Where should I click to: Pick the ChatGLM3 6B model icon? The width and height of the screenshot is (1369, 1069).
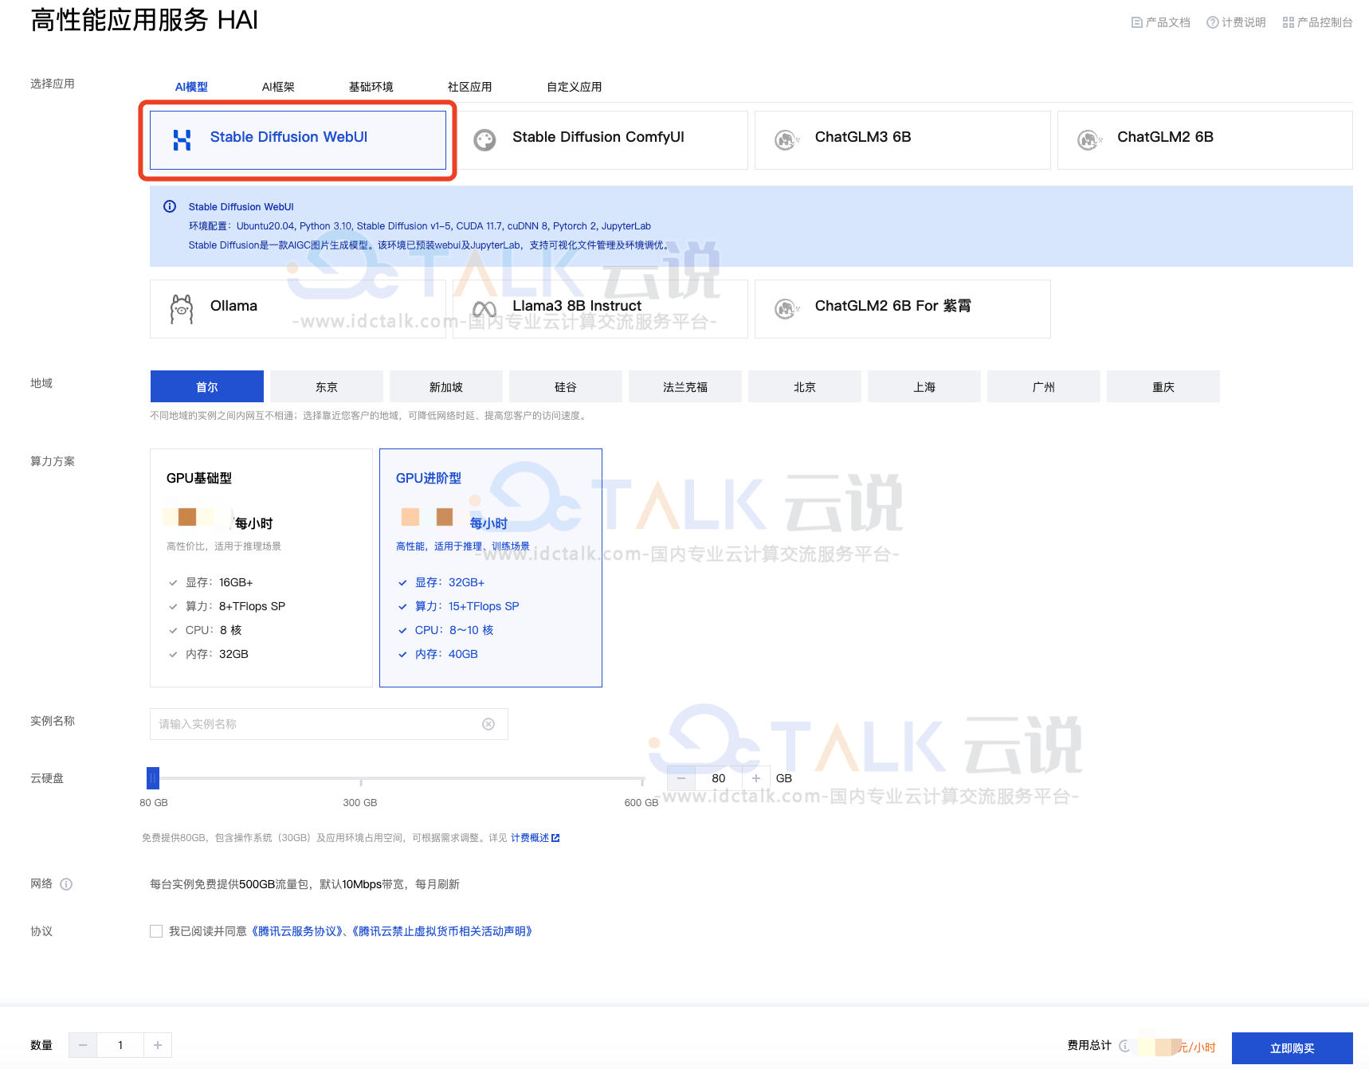pyautogui.click(x=786, y=140)
